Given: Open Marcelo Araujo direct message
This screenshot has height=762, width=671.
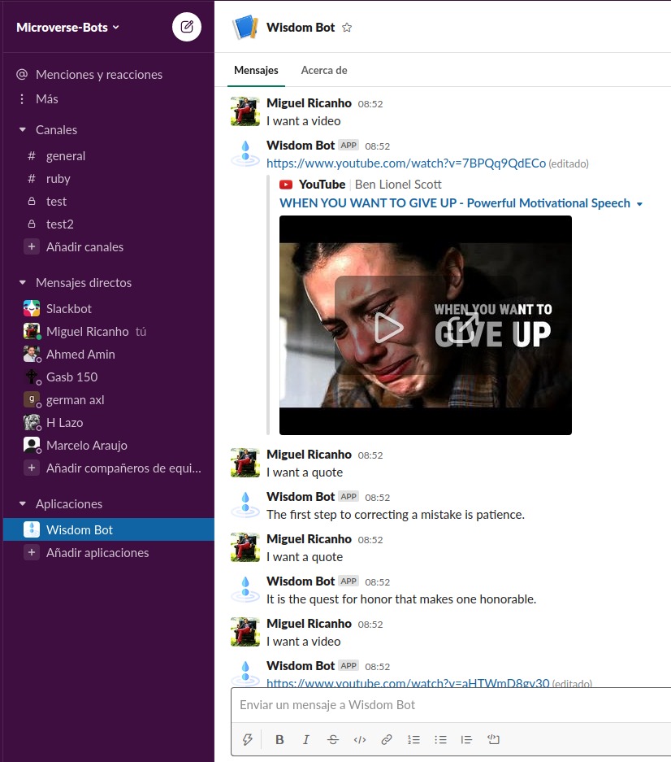Looking at the screenshot, I should (109, 445).
